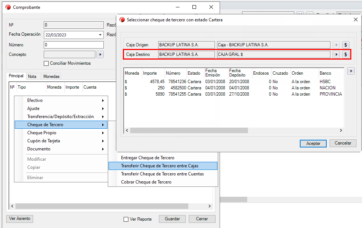Select the HSBC cheque row

(x=233, y=82)
